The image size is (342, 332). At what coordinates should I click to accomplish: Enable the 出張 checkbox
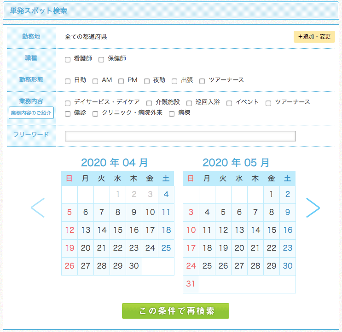tap(174, 81)
